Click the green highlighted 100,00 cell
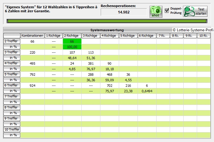This screenshot has height=142, width=214. click(72, 47)
